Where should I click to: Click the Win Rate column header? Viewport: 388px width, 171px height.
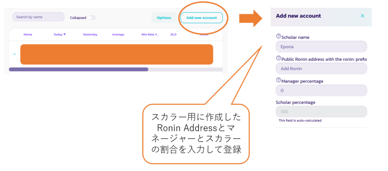pos(150,34)
